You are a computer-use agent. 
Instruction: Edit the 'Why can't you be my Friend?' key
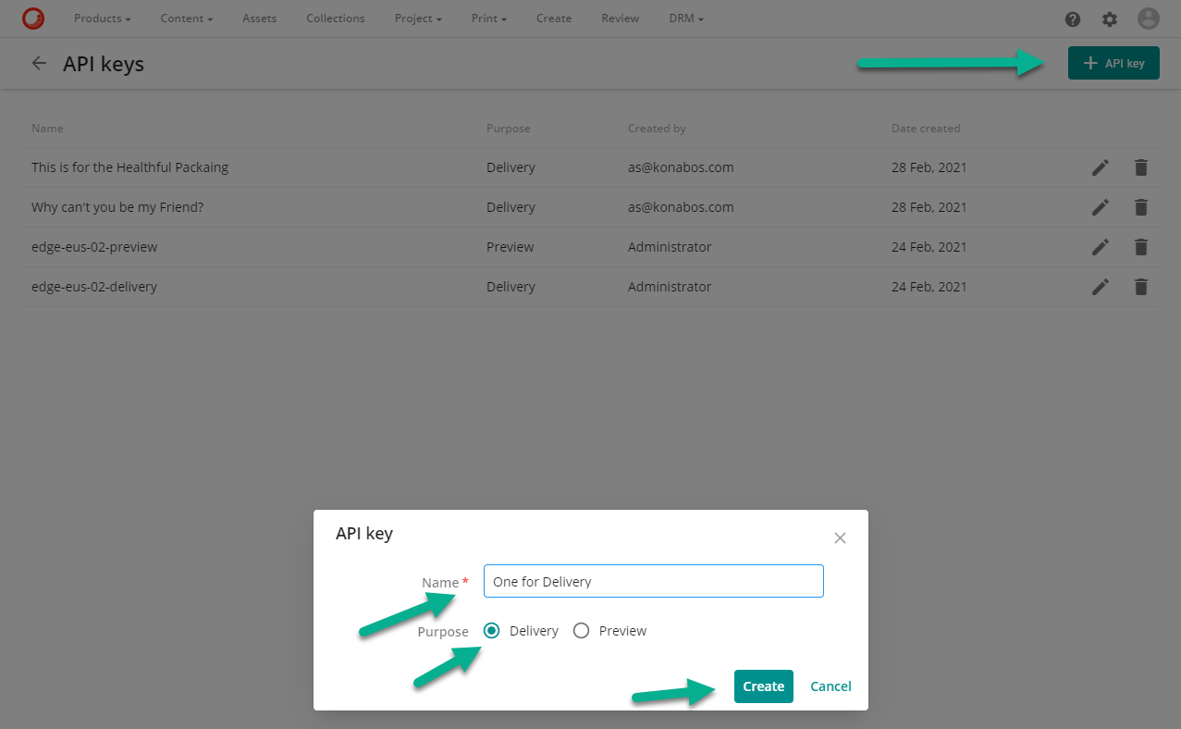click(x=1101, y=207)
